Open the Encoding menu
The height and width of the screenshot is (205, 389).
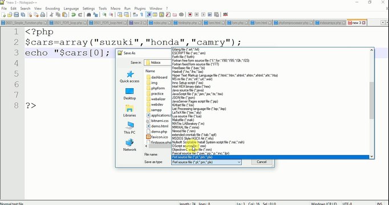tap(52, 9)
